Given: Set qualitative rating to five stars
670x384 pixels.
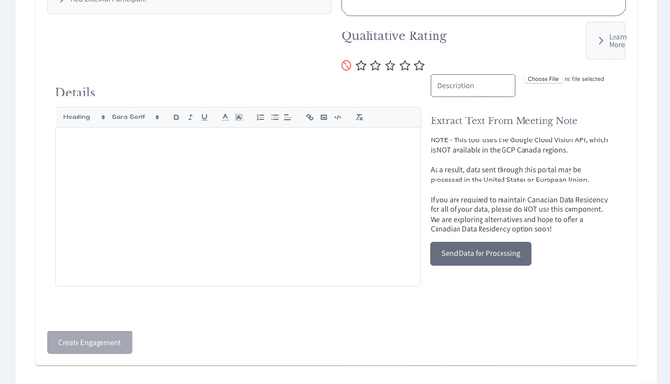Looking at the screenshot, I should click(419, 66).
